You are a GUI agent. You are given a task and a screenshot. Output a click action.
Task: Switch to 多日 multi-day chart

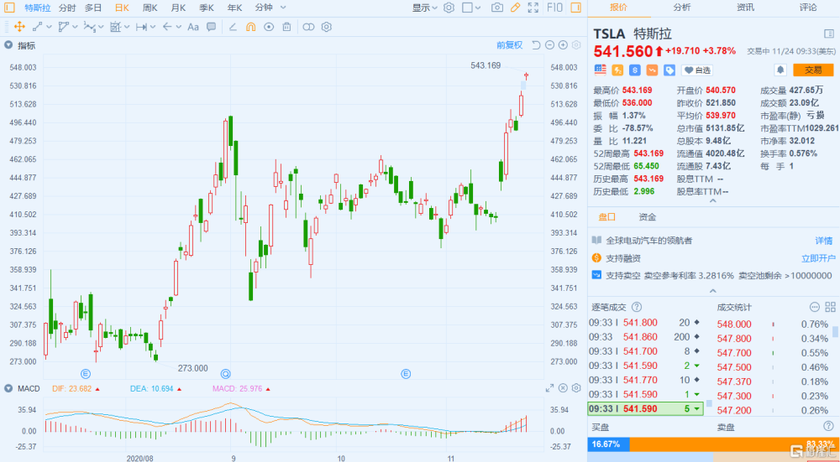coord(92,8)
